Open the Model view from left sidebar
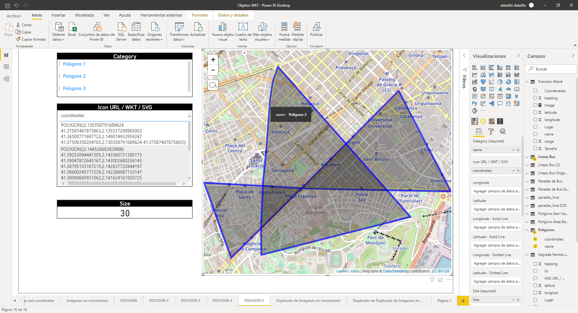578x313 pixels. tap(6, 79)
